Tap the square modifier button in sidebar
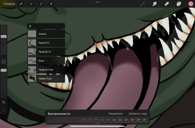Image resolution: width=195 pixels, height=128 pixels. [x=4, y=61]
